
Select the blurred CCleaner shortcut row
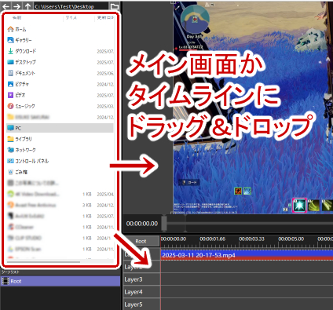pyautogui.click(x=60, y=227)
